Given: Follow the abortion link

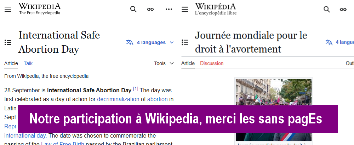Looking at the screenshot, I should 158,99.
